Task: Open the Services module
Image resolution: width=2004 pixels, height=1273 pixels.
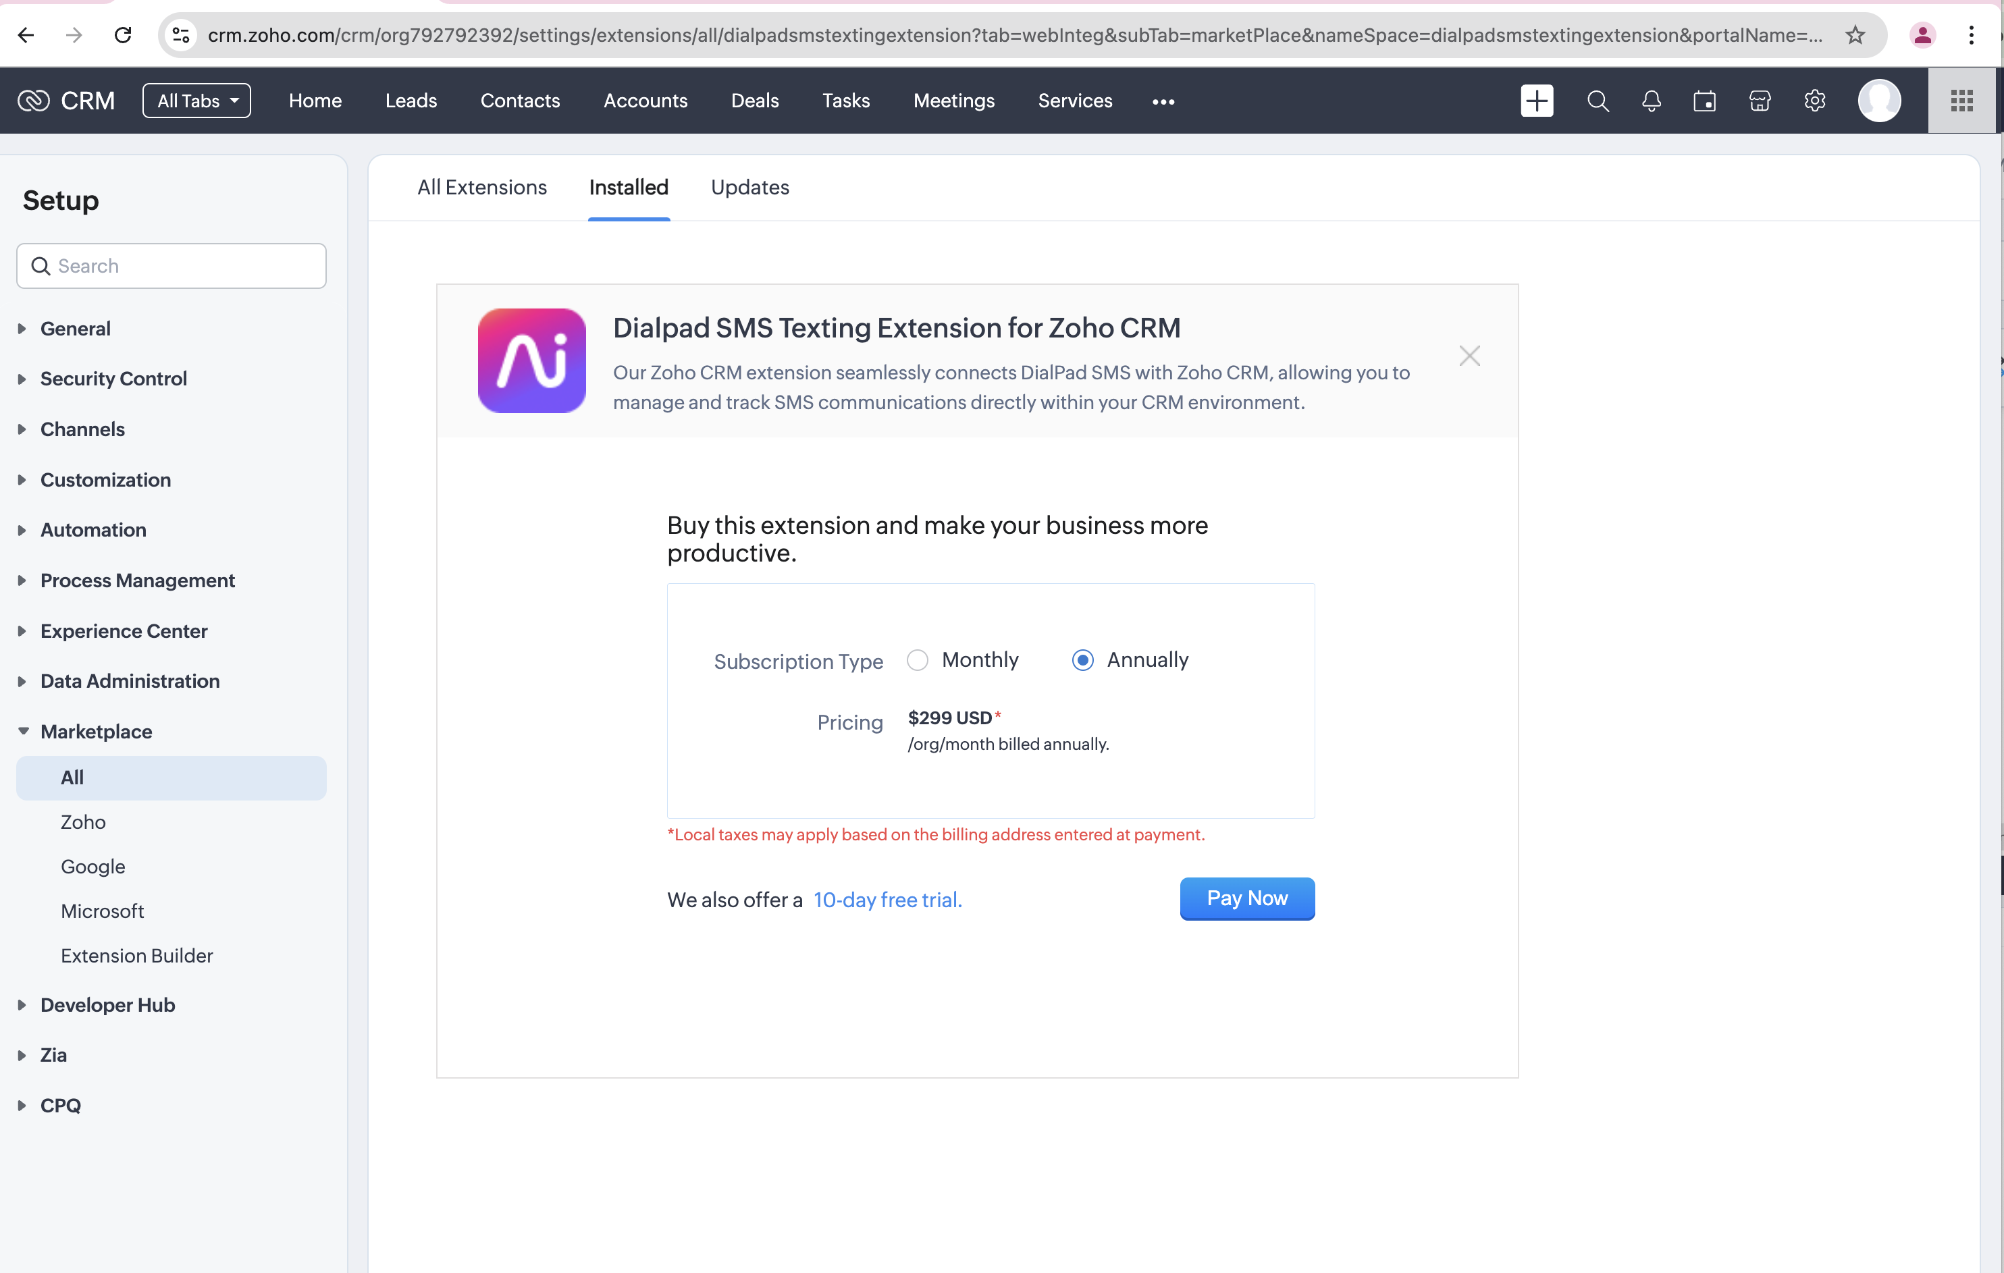Action: (1074, 101)
